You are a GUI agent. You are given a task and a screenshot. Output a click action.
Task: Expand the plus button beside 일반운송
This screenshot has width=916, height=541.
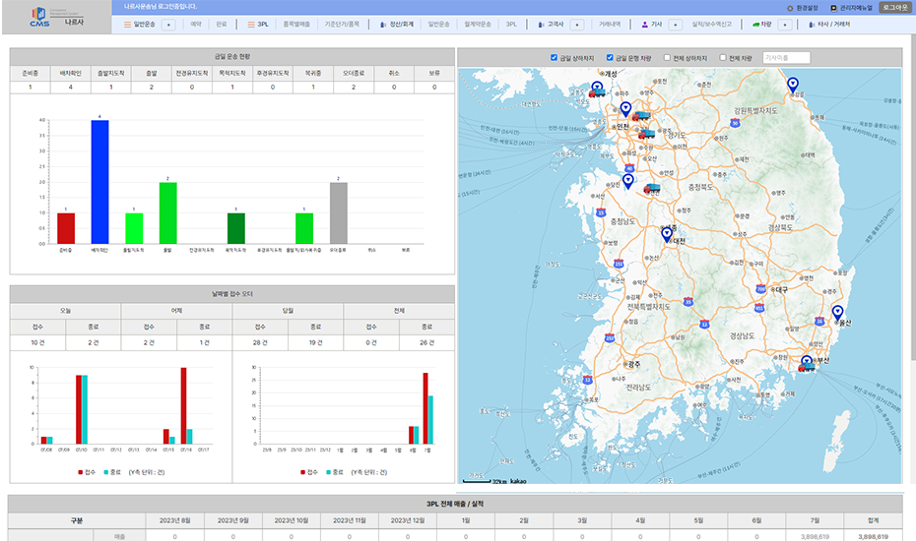click(x=168, y=25)
